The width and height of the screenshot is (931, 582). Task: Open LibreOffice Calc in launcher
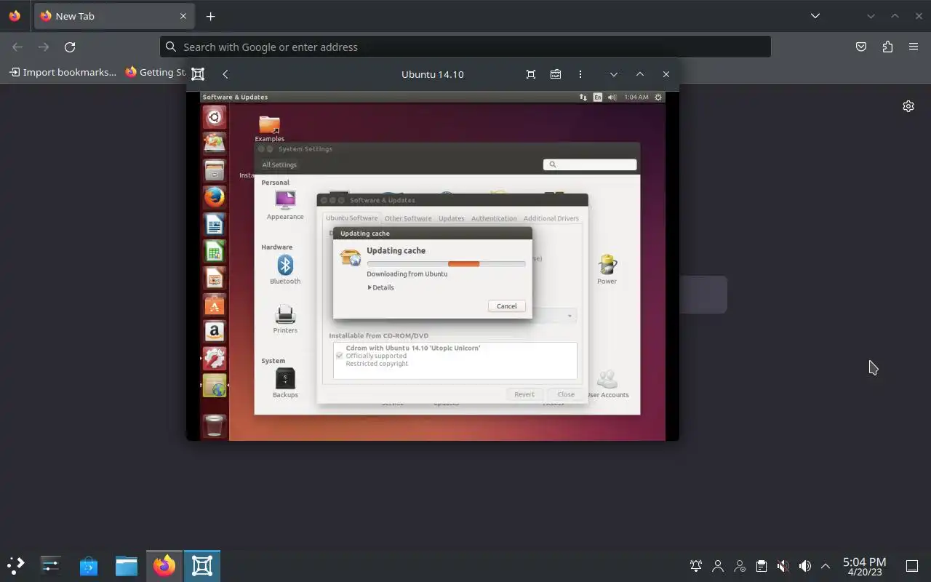tap(215, 251)
